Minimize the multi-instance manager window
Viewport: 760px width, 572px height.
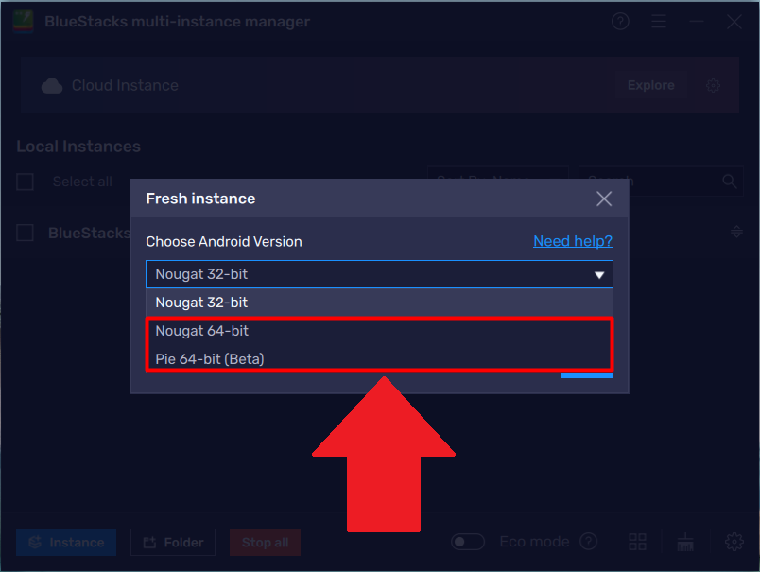[x=697, y=22]
